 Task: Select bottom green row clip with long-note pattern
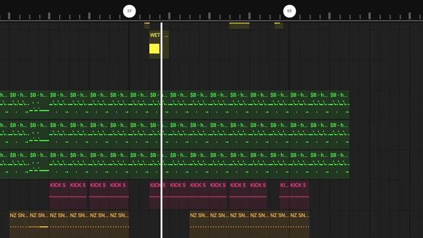(x=39, y=165)
